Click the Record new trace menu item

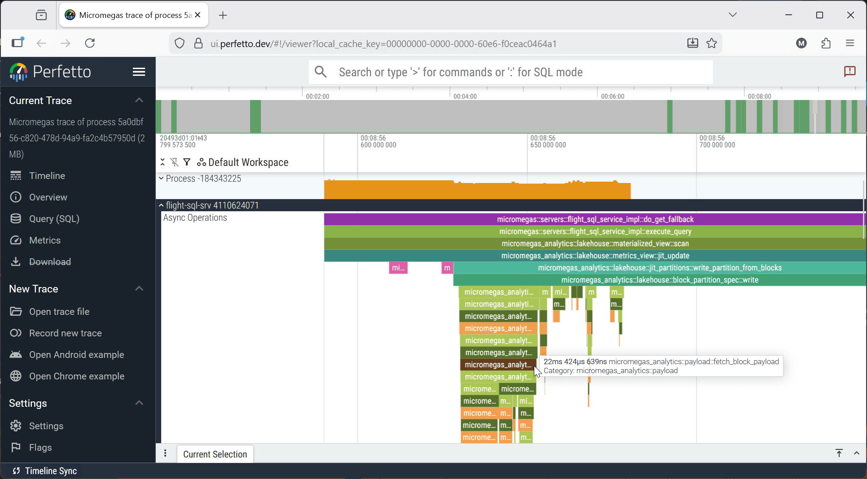click(66, 333)
